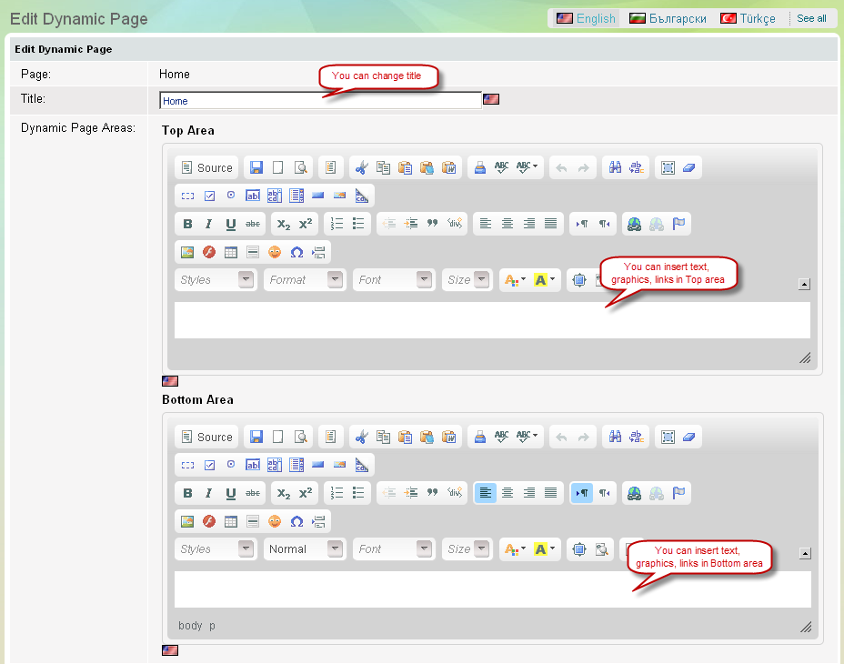Click the See all languages link
The height and width of the screenshot is (664, 844).
coord(811,18)
